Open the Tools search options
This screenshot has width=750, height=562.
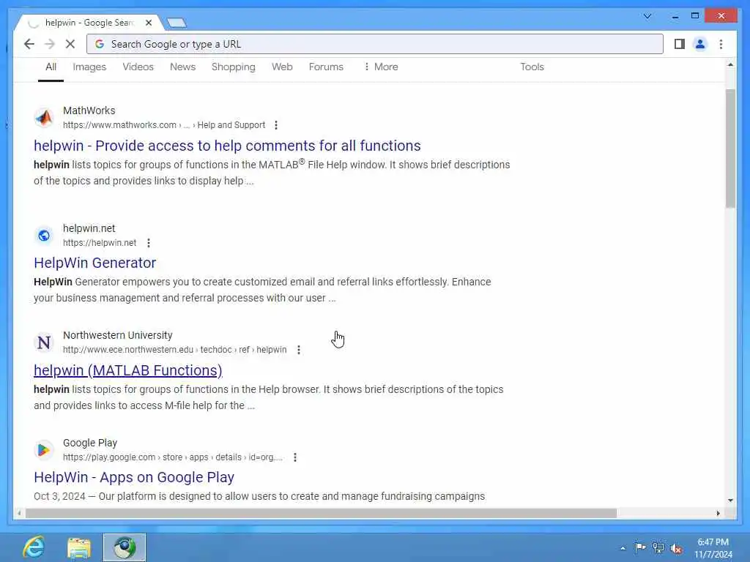532,67
